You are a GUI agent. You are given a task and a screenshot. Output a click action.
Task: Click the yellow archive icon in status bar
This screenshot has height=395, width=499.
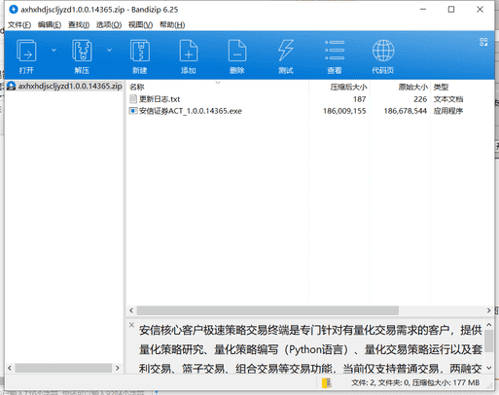tap(326, 382)
